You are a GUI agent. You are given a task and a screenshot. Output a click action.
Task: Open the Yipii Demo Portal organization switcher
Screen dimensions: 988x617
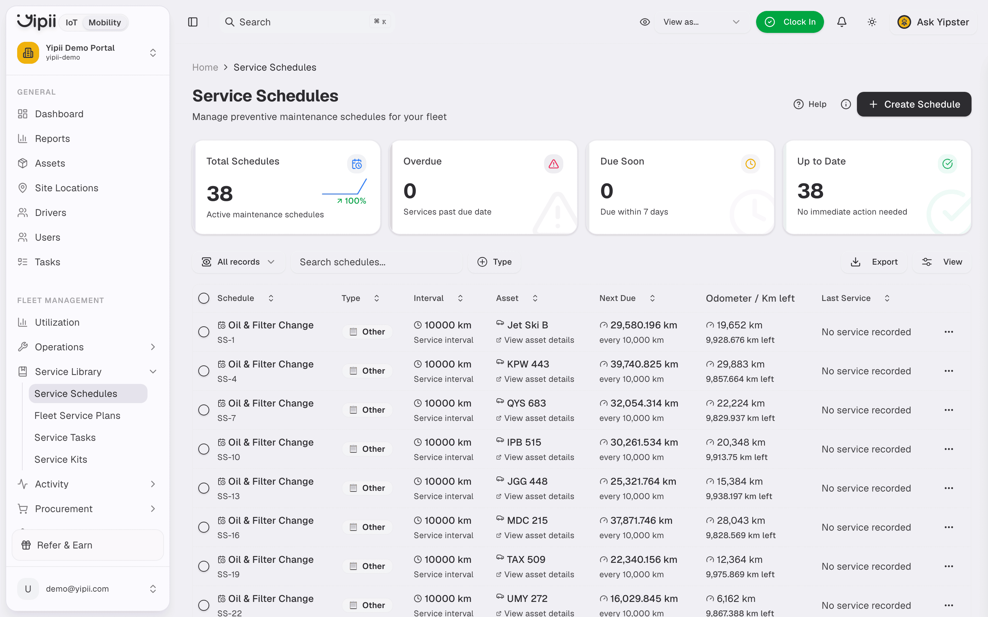click(88, 53)
